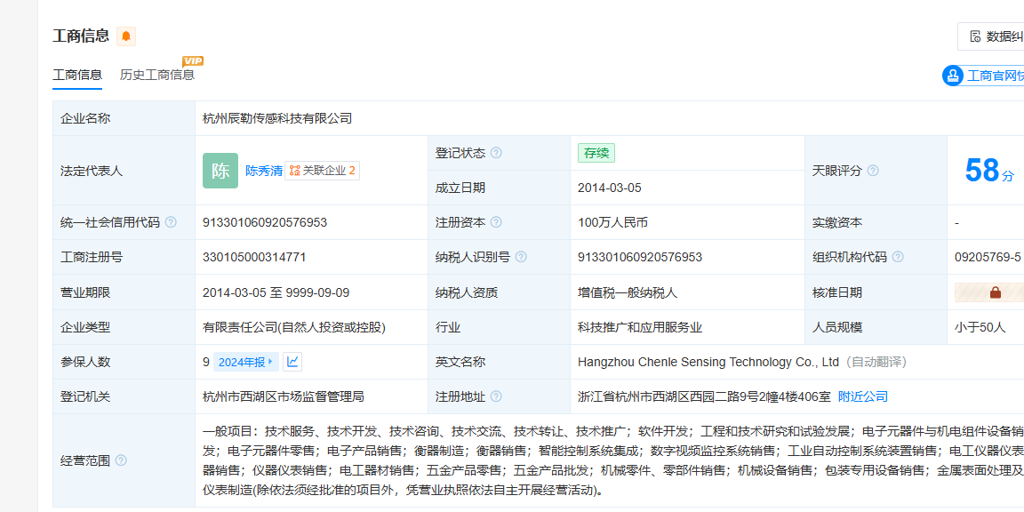Click help icon beside 统一社会信用代码
The image size is (1024, 512).
point(171,222)
